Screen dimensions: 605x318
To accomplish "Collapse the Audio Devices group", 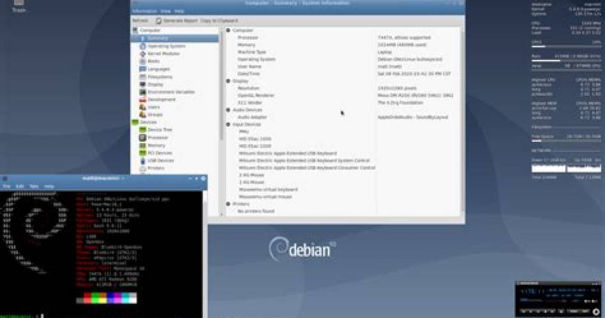I will tap(228, 110).
